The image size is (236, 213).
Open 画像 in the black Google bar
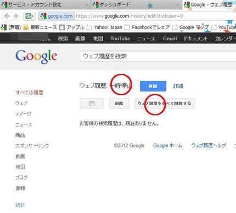click(x=80, y=39)
